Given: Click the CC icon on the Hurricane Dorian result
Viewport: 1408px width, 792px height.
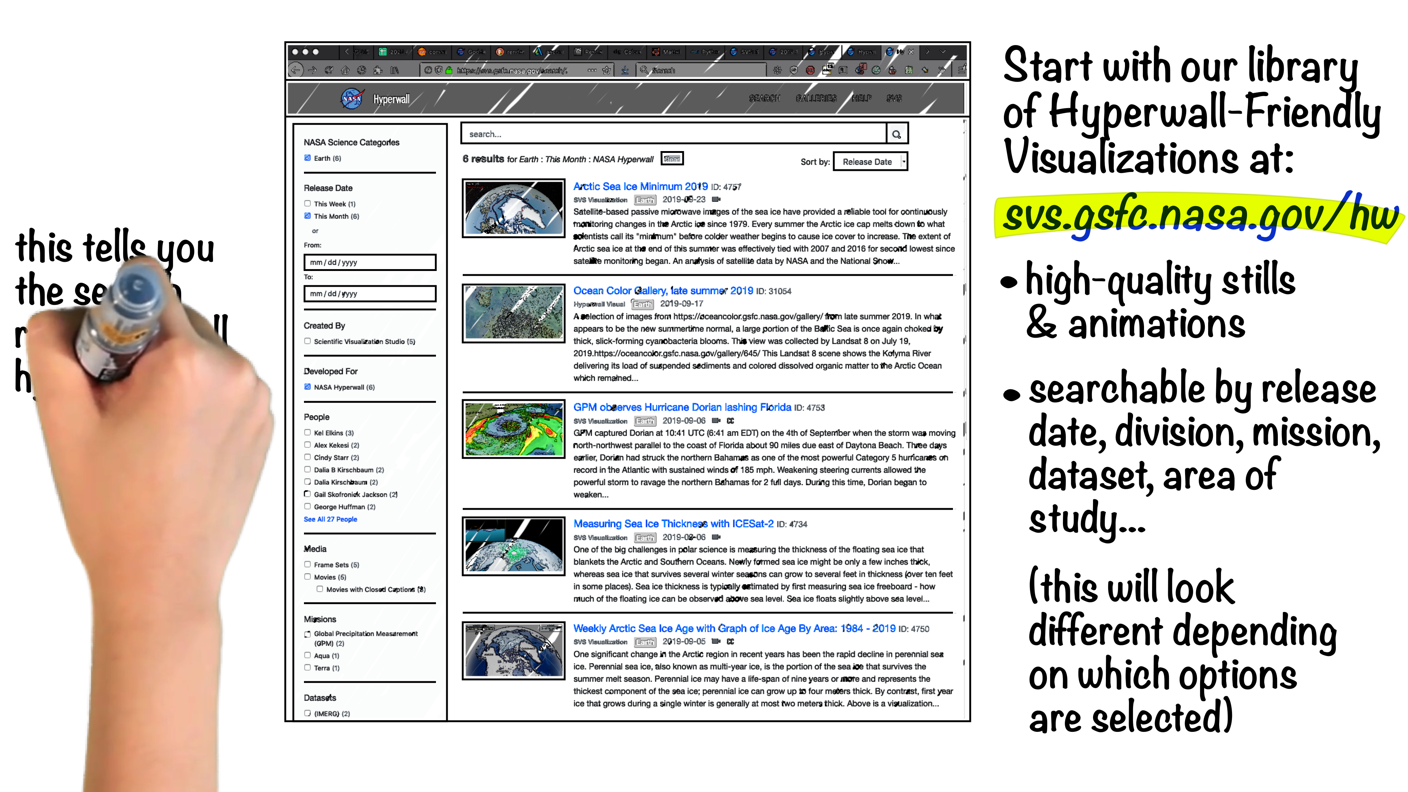Looking at the screenshot, I should pos(730,420).
